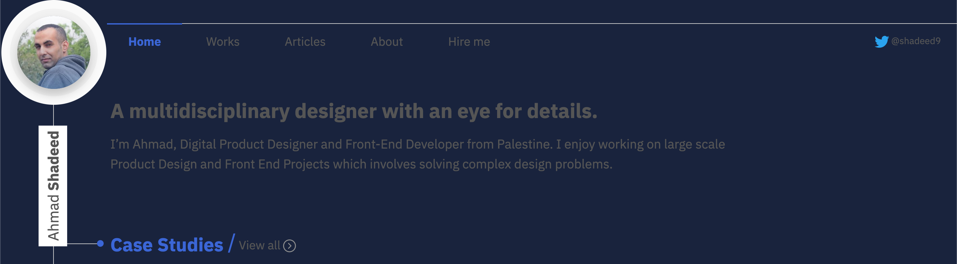Open the Works page

pyautogui.click(x=223, y=41)
